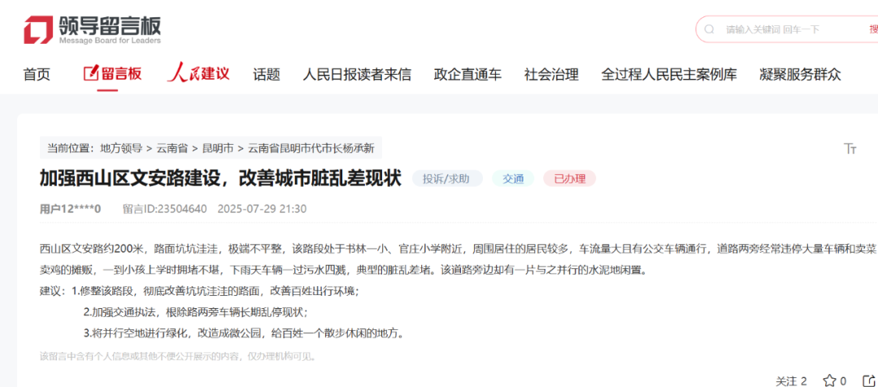
Task: Click the font size Tт icon
Action: (850, 148)
